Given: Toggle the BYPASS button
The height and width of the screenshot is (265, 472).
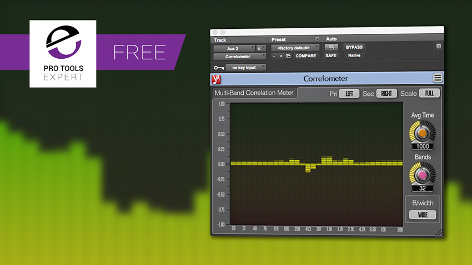Looking at the screenshot, I should (x=354, y=47).
